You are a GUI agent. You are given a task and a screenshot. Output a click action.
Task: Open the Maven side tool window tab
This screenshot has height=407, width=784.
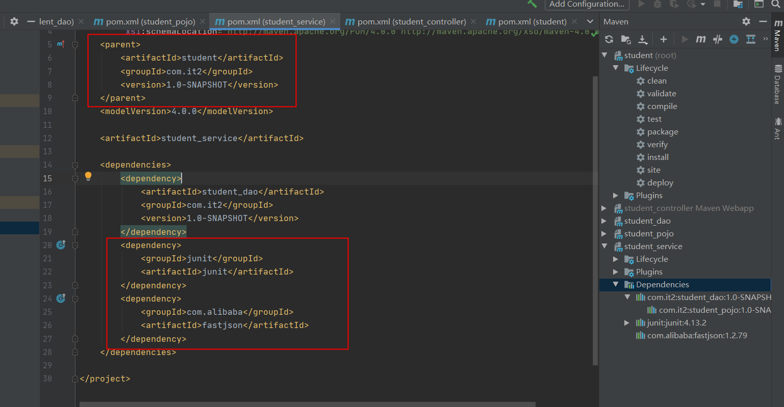tap(777, 36)
